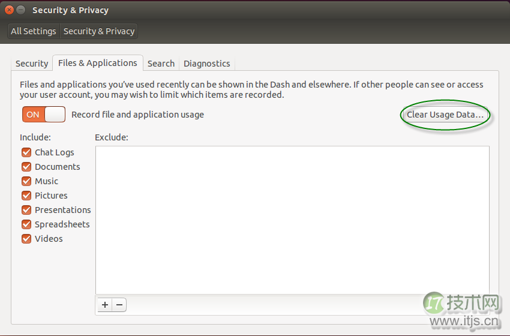Image resolution: width=510 pixels, height=336 pixels.
Task: Return to All Settings
Action: (34, 31)
